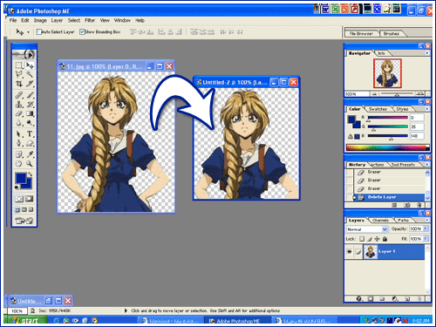Viewport: 436px width, 327px height.
Task: Select the Notes tool
Action: [19, 154]
